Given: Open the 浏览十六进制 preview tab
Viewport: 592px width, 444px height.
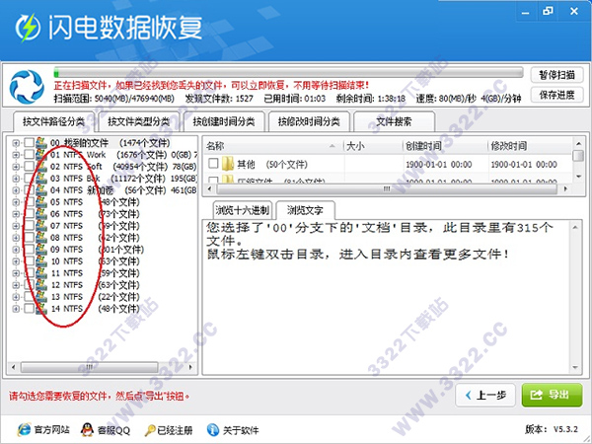Looking at the screenshot, I should [242, 211].
